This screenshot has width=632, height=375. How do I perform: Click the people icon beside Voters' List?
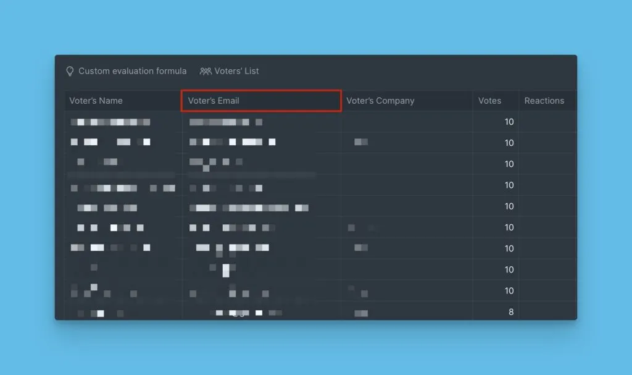206,71
